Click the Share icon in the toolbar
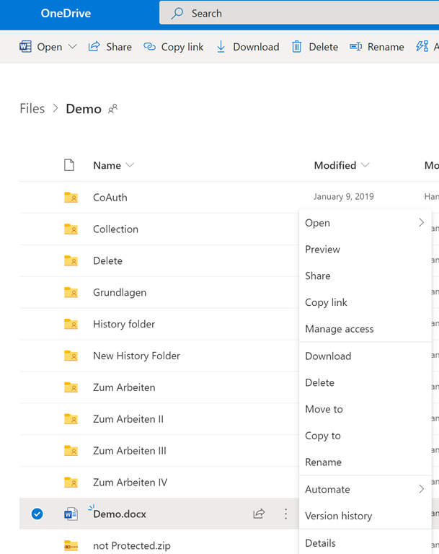 (94, 47)
